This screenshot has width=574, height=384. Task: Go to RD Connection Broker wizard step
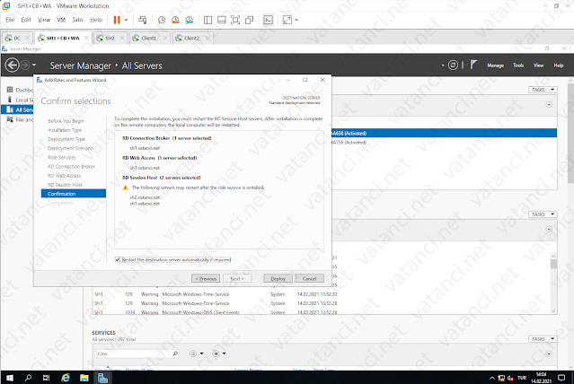click(x=71, y=166)
